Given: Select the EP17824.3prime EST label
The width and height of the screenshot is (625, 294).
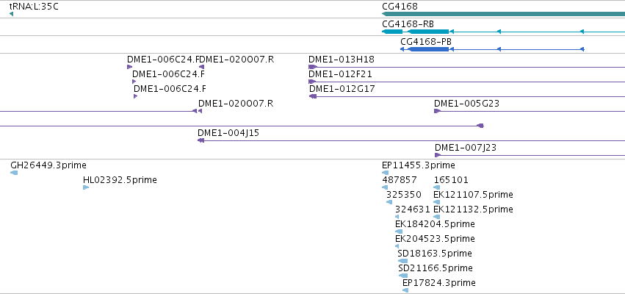Looking at the screenshot, I should [439, 283].
